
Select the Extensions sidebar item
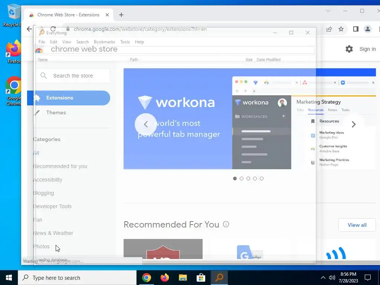coord(69,98)
